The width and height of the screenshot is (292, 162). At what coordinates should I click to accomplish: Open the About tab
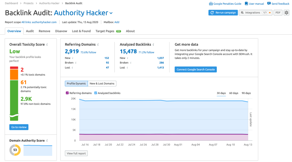point(130,31)
